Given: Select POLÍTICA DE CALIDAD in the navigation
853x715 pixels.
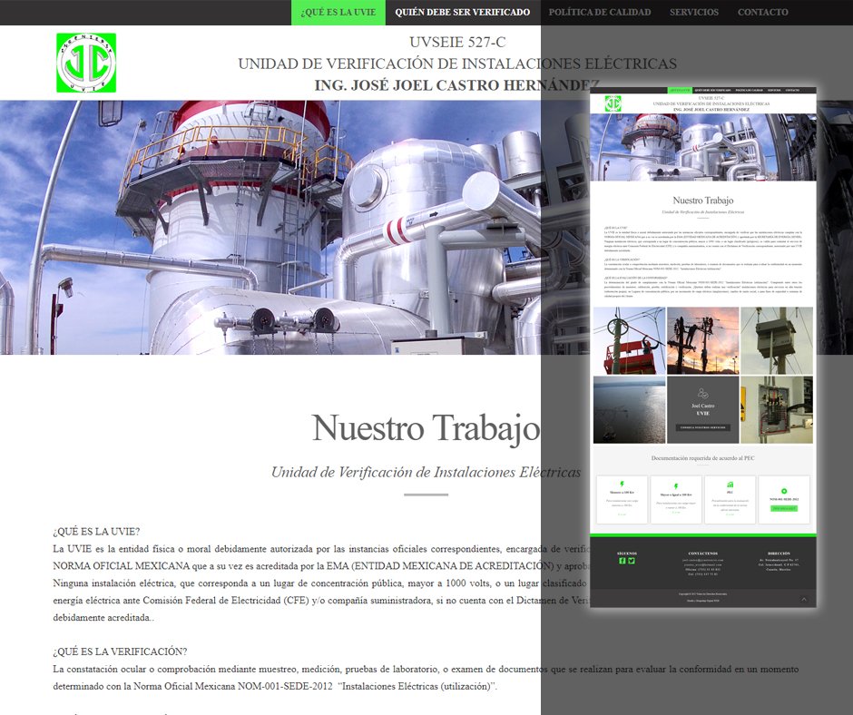Looking at the screenshot, I should coord(600,13).
